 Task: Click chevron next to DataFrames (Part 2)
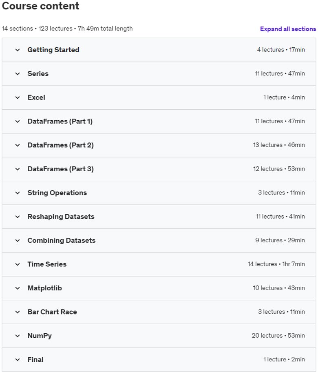tap(18, 145)
